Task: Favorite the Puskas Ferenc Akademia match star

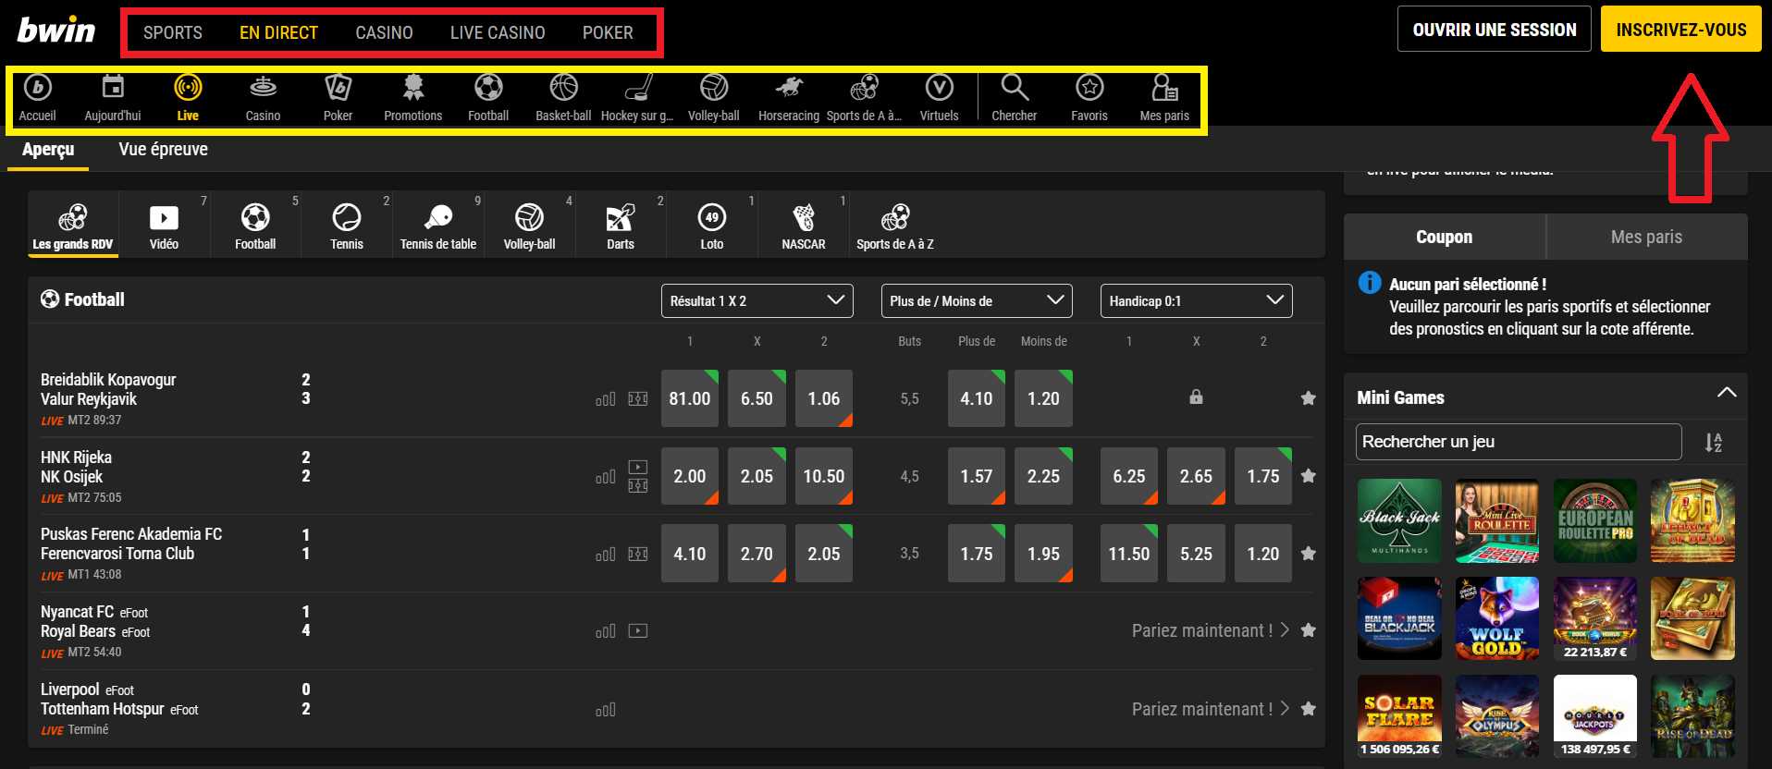Action: point(1308,554)
